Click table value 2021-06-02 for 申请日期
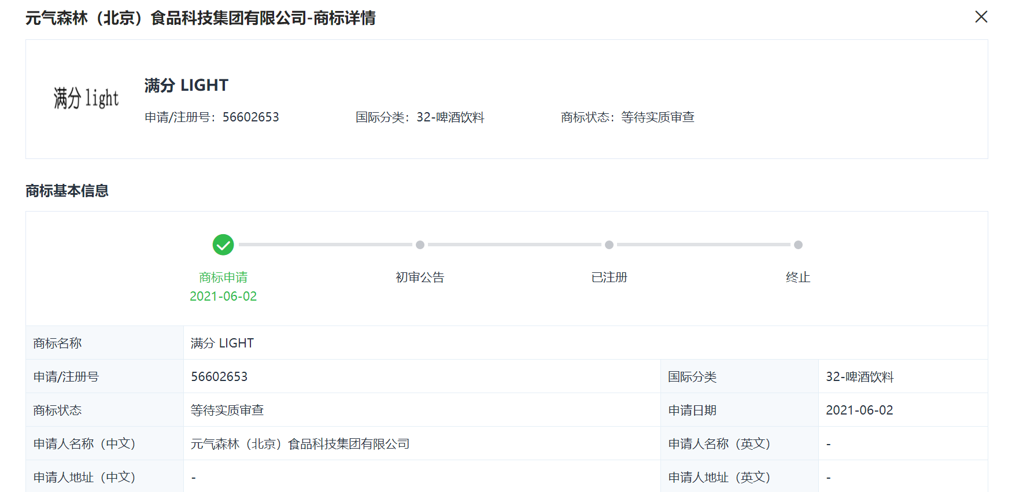 click(859, 410)
